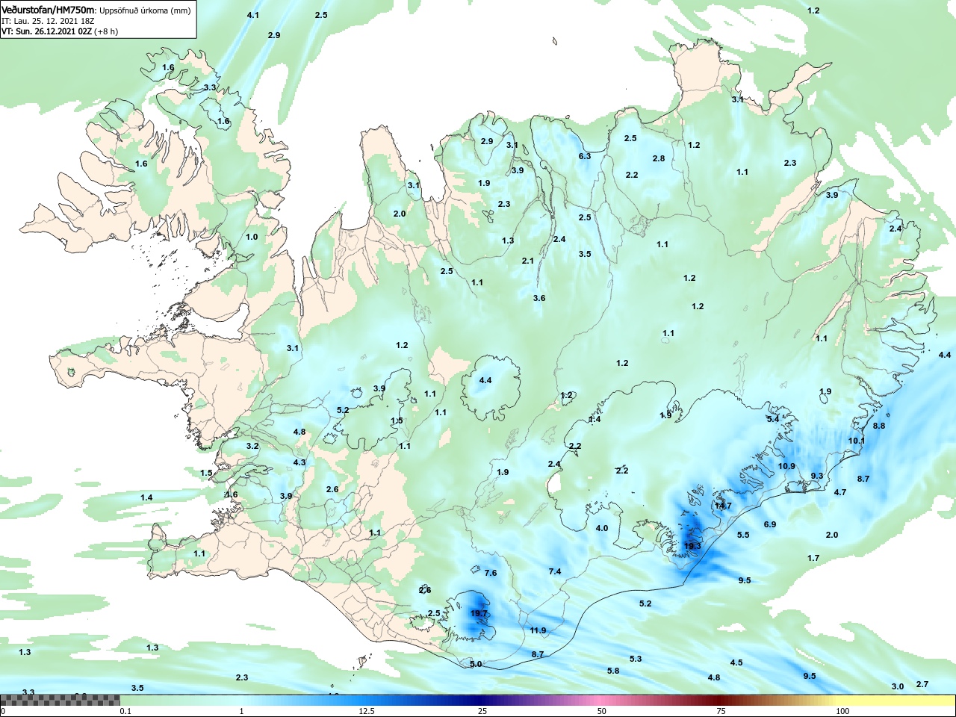Click the 9.3 precipitation label
This screenshot has height=717, width=956.
pos(817,477)
